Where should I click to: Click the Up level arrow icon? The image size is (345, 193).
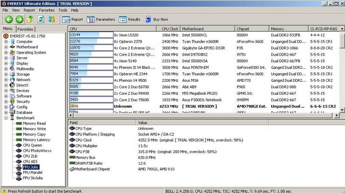30,20
